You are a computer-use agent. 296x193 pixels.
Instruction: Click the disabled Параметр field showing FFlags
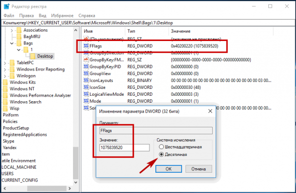pos(156,130)
